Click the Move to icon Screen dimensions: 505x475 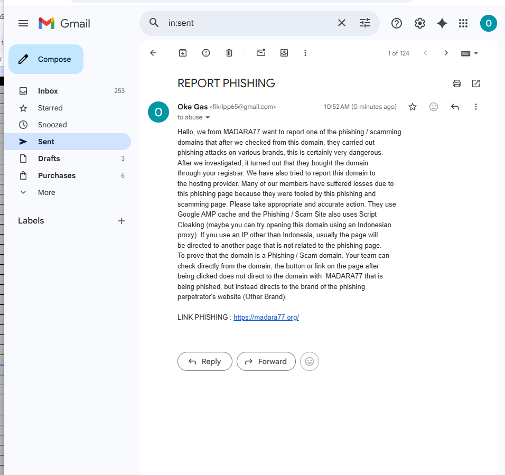tap(284, 53)
